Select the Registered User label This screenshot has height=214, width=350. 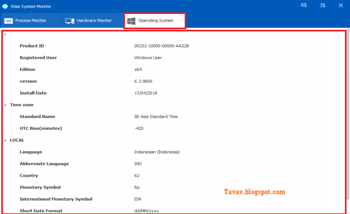pyautogui.click(x=38, y=57)
